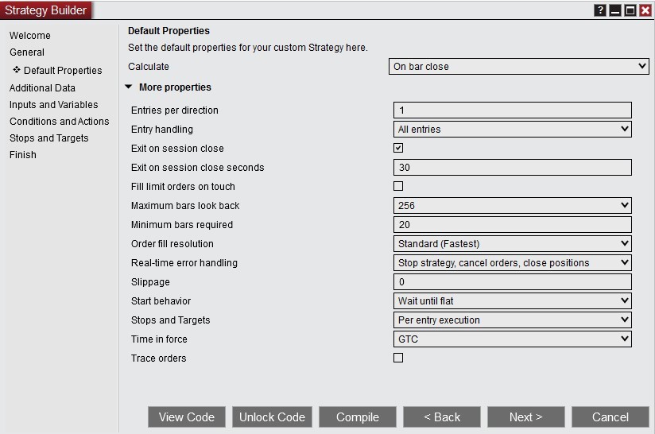Image resolution: width=655 pixels, height=434 pixels.
Task: Enable Fill limit orders on touch
Action: point(398,186)
